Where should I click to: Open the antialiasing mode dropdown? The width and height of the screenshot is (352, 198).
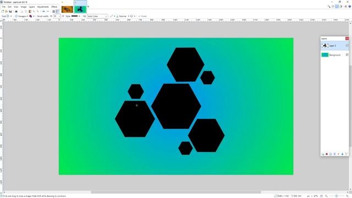112,16
